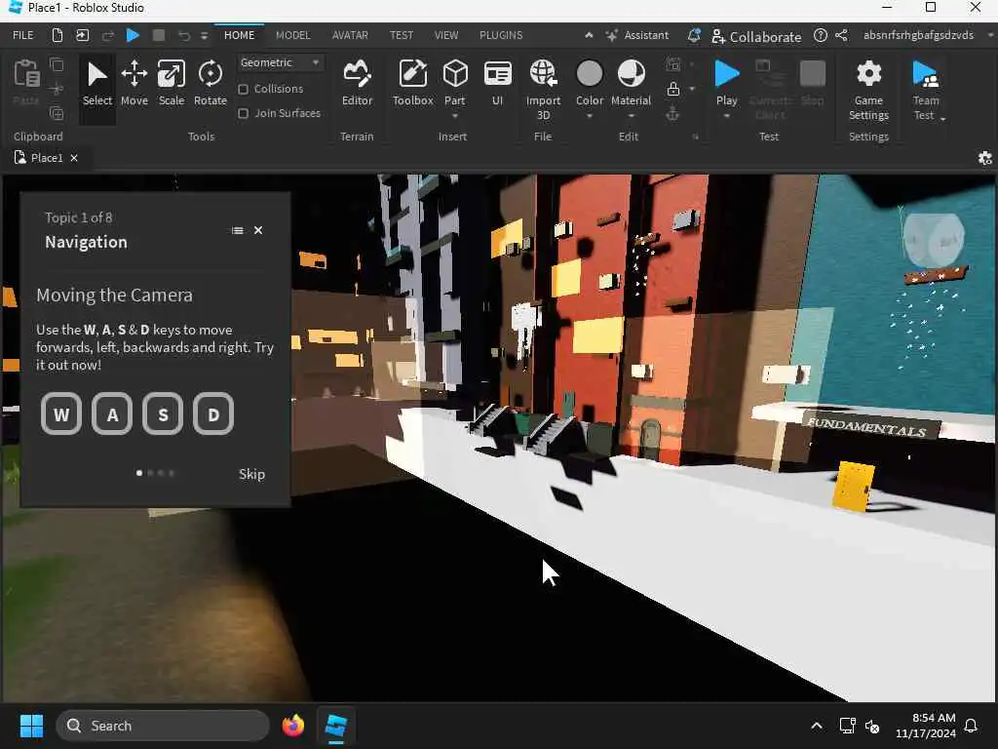Open Game Settings
Image resolution: width=998 pixels, height=749 pixels.
tap(868, 89)
